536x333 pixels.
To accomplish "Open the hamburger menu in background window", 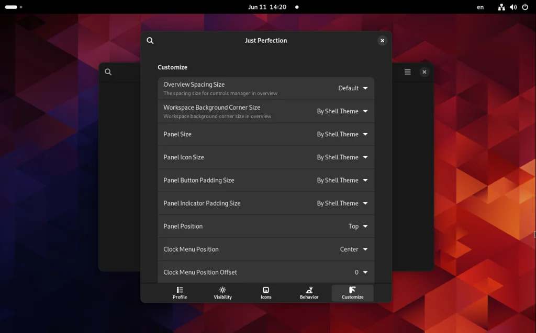I will pyautogui.click(x=407, y=72).
